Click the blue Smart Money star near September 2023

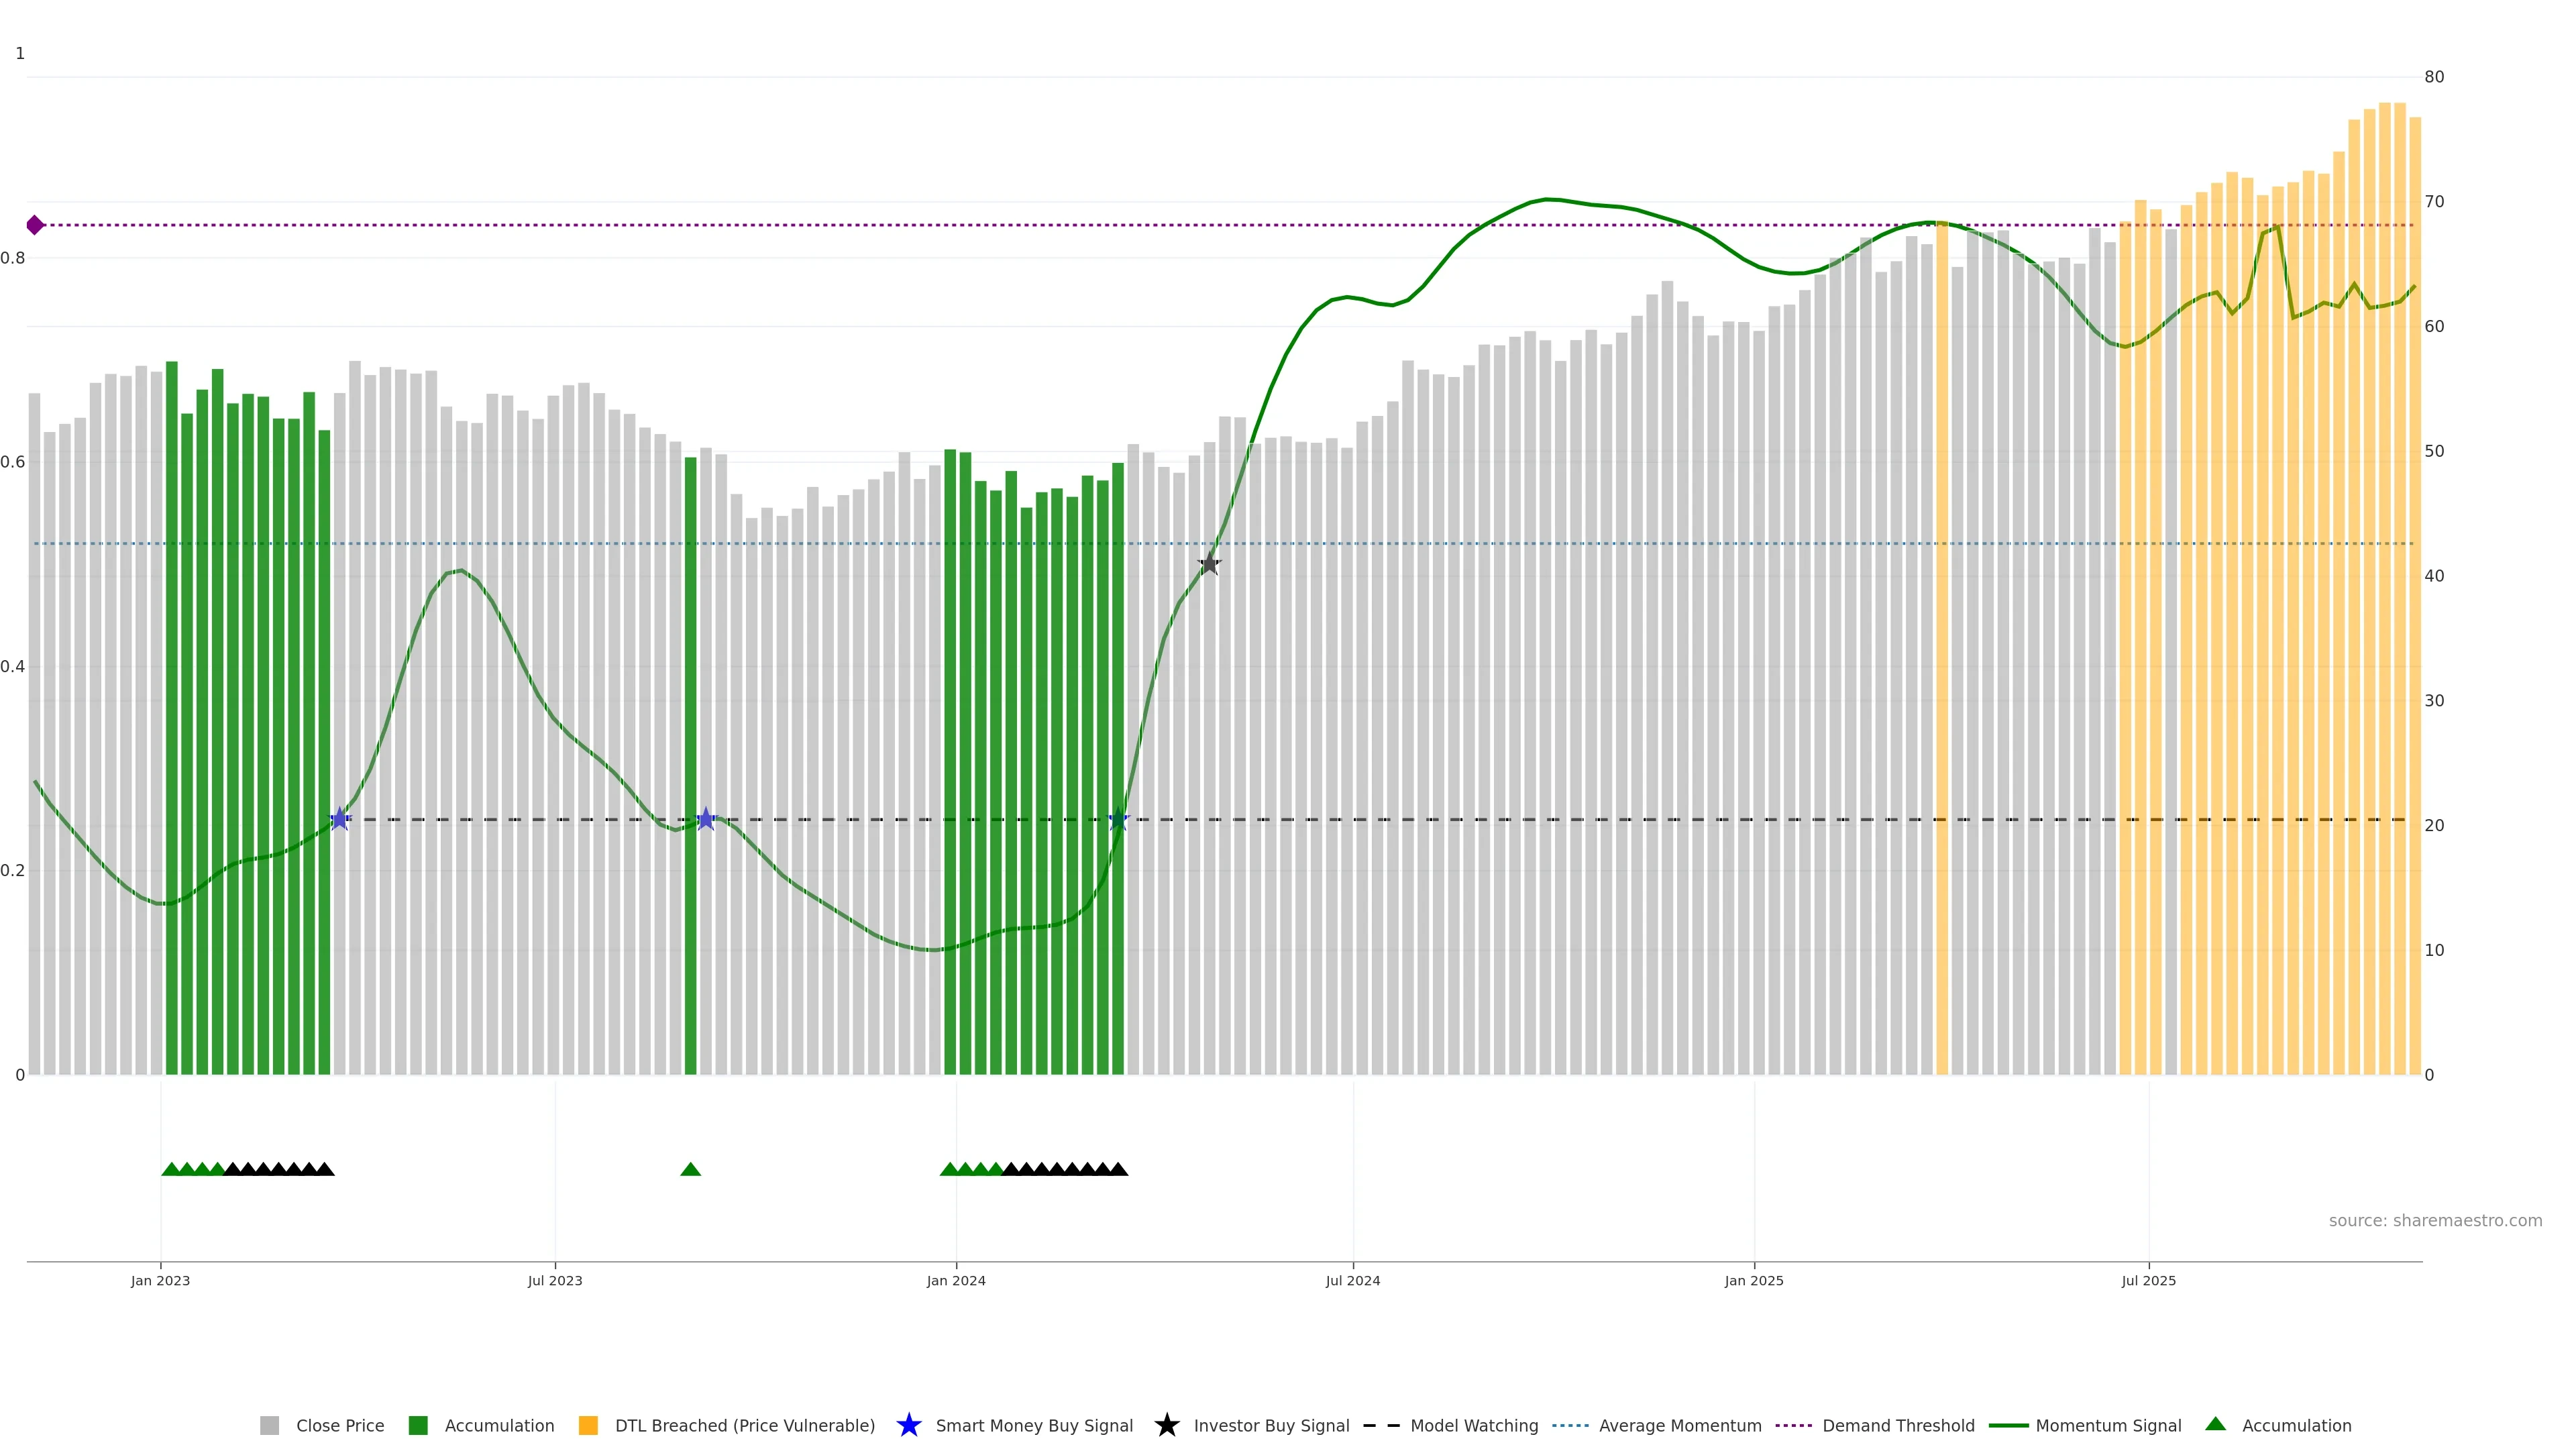coord(706,819)
